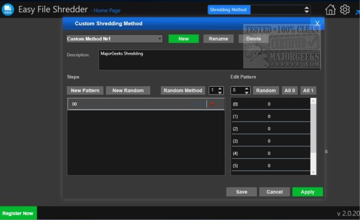Increase the Random Method count spinner
The height and width of the screenshot is (220, 360).
[220, 88]
